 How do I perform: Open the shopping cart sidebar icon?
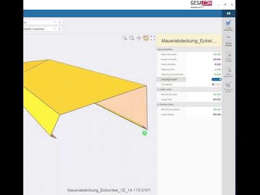229,25
